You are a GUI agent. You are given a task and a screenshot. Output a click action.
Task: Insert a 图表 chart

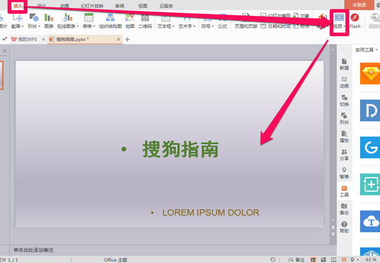[49, 21]
